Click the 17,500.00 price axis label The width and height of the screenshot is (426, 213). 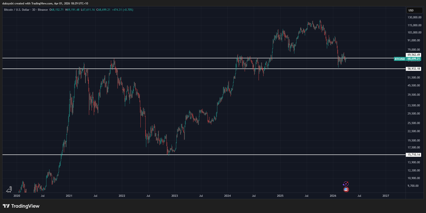point(414,148)
